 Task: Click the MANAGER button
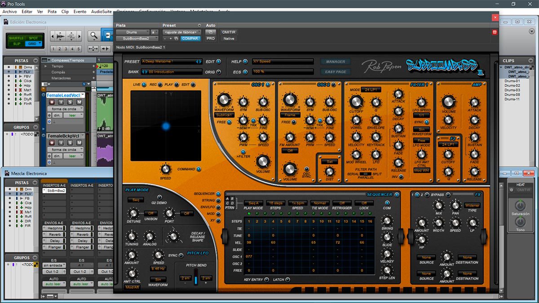[x=335, y=61]
